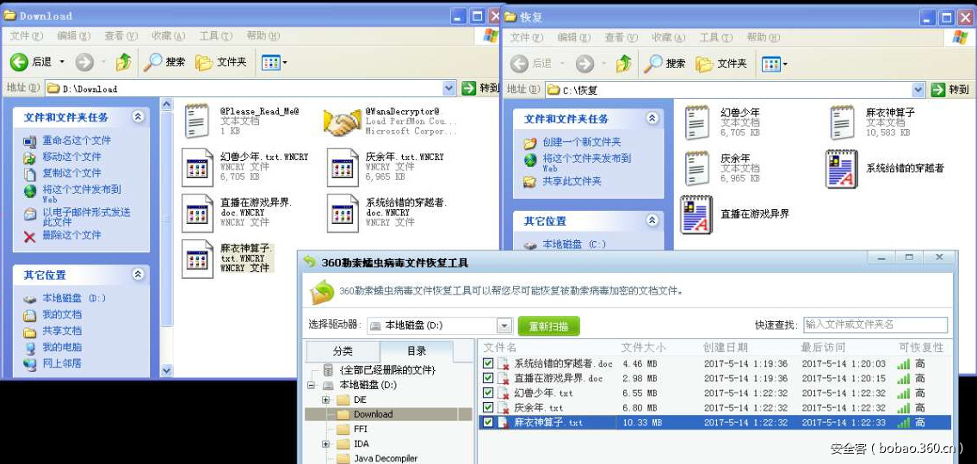The height and width of the screenshot is (464, 977).
Task: Switch to 目录 tab in 360 tool
Action: point(417,351)
